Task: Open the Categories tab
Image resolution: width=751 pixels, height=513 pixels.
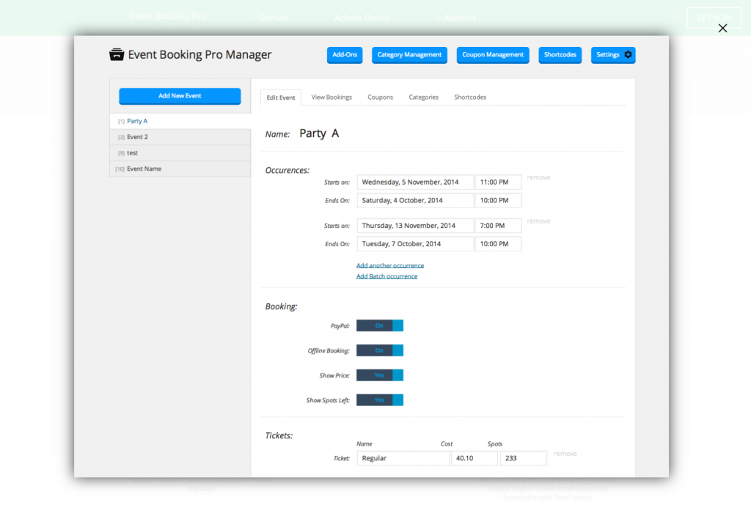Action: pos(423,97)
